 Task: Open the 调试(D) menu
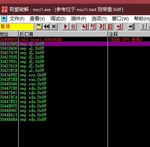pos(58,19)
